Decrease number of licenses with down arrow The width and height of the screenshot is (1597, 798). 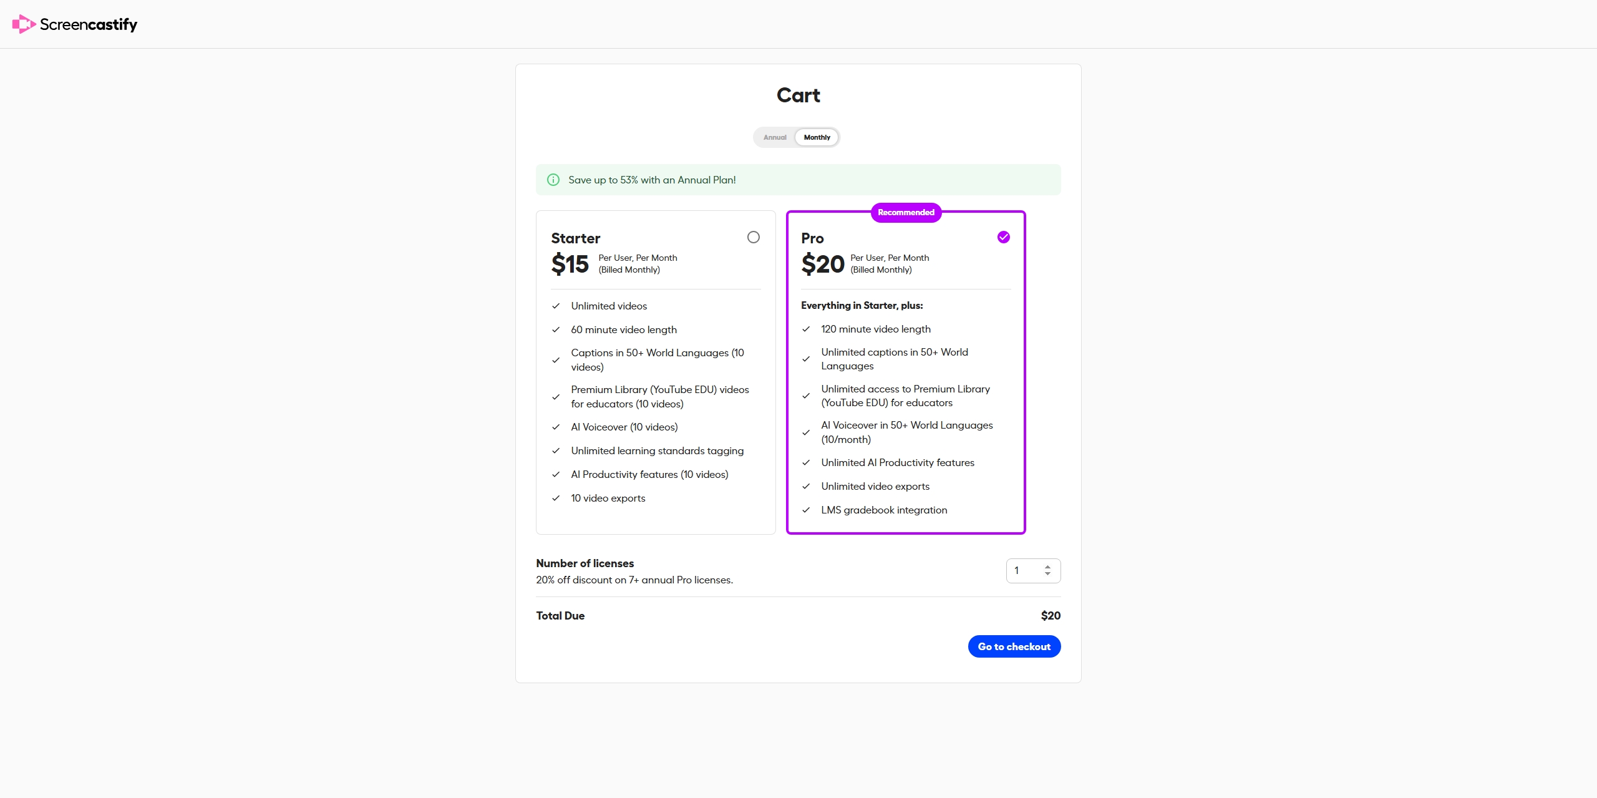[x=1047, y=574]
